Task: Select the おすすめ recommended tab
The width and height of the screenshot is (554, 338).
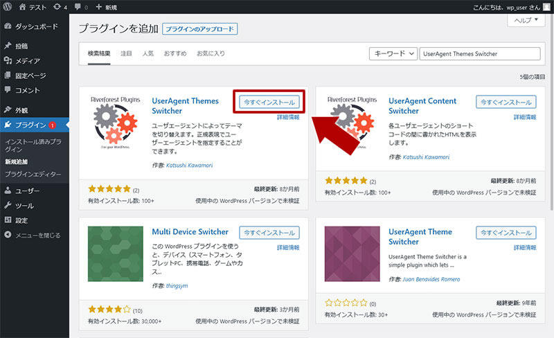Action: point(175,54)
